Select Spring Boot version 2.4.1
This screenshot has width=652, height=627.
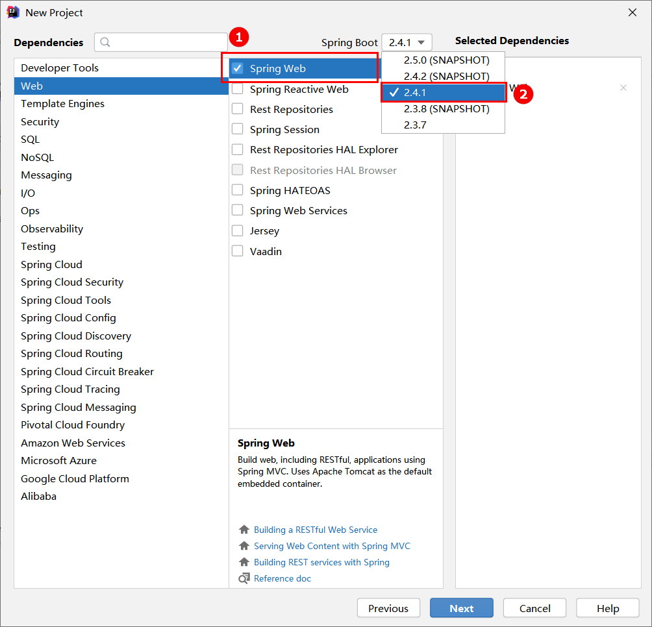[444, 93]
